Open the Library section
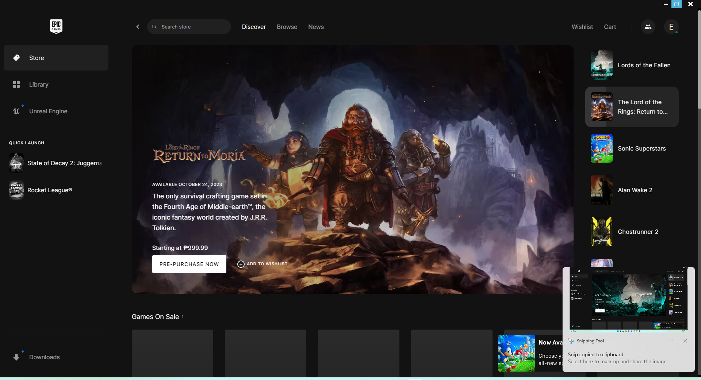 pyautogui.click(x=56, y=84)
